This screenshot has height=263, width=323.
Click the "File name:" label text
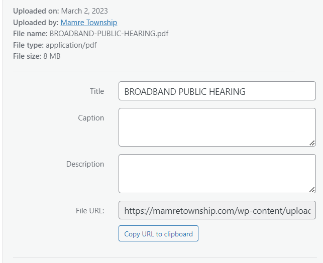pos(30,34)
